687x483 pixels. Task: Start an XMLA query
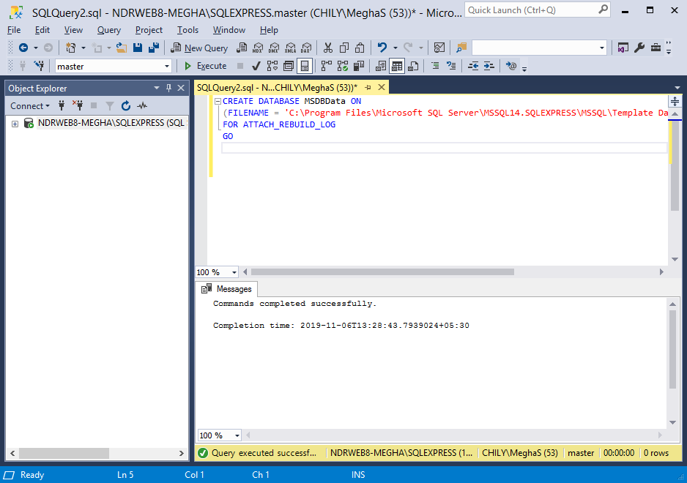[x=290, y=48]
